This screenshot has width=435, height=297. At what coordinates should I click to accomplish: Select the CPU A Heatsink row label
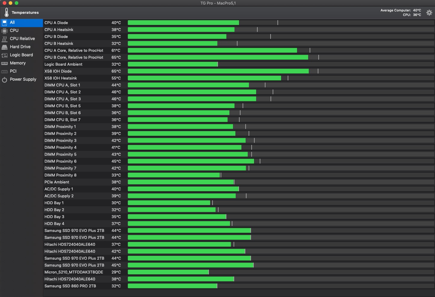point(59,30)
